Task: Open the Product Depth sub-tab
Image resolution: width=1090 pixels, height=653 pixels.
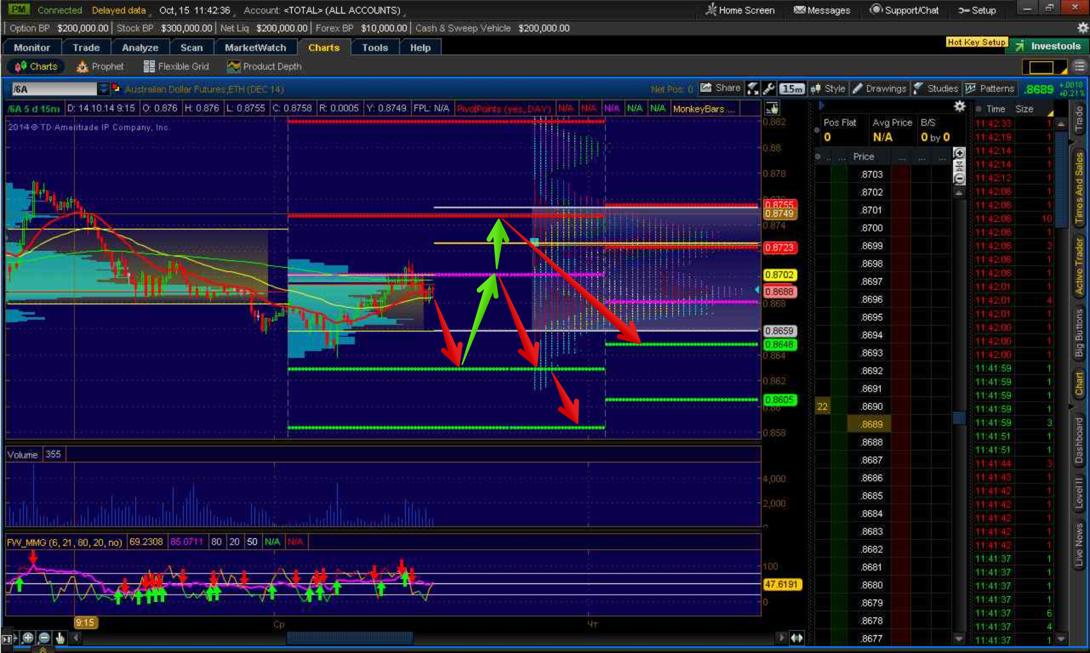Action: pyautogui.click(x=264, y=66)
